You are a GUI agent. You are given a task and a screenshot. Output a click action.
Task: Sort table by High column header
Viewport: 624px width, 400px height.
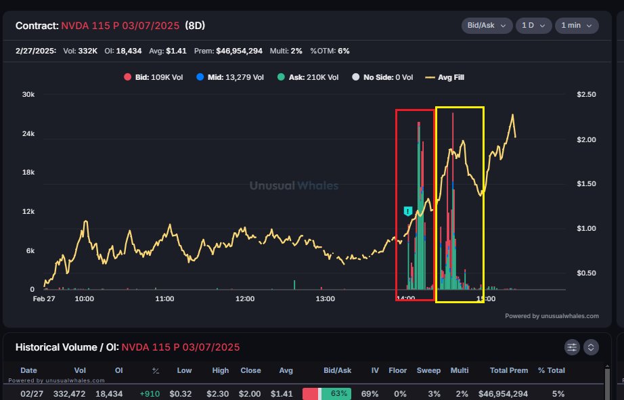click(221, 370)
